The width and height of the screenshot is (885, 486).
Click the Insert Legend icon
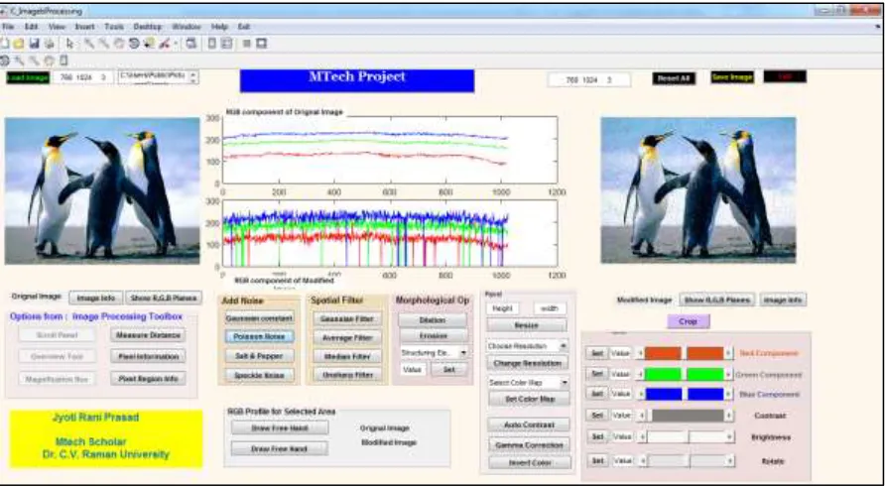click(227, 44)
